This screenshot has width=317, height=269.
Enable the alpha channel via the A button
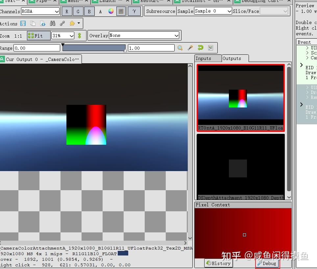pos(100,11)
